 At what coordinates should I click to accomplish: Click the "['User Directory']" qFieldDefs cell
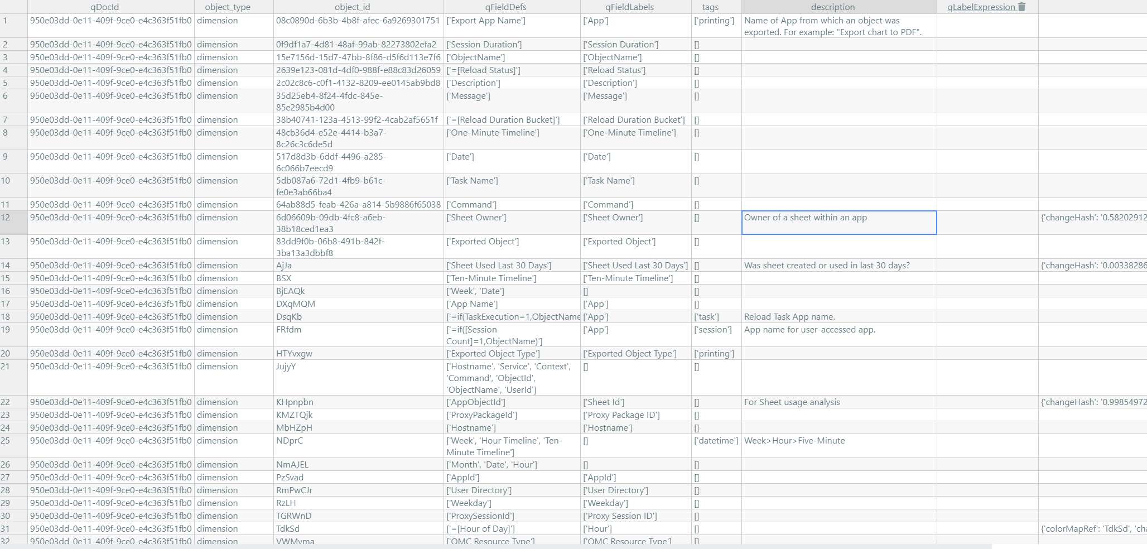coord(512,490)
